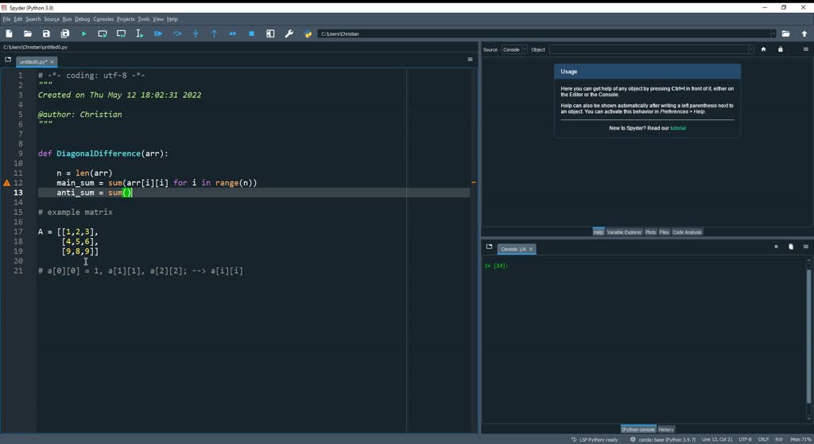Click the Help pane home icon

[763, 49]
